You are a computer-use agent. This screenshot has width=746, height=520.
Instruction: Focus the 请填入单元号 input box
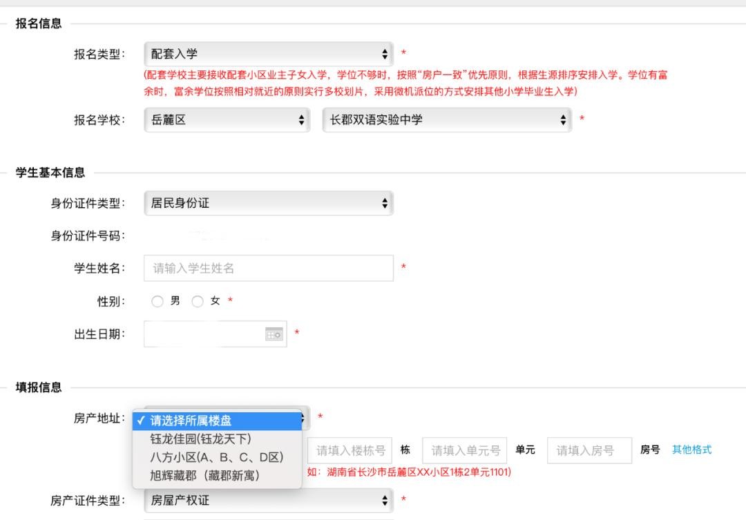click(465, 450)
